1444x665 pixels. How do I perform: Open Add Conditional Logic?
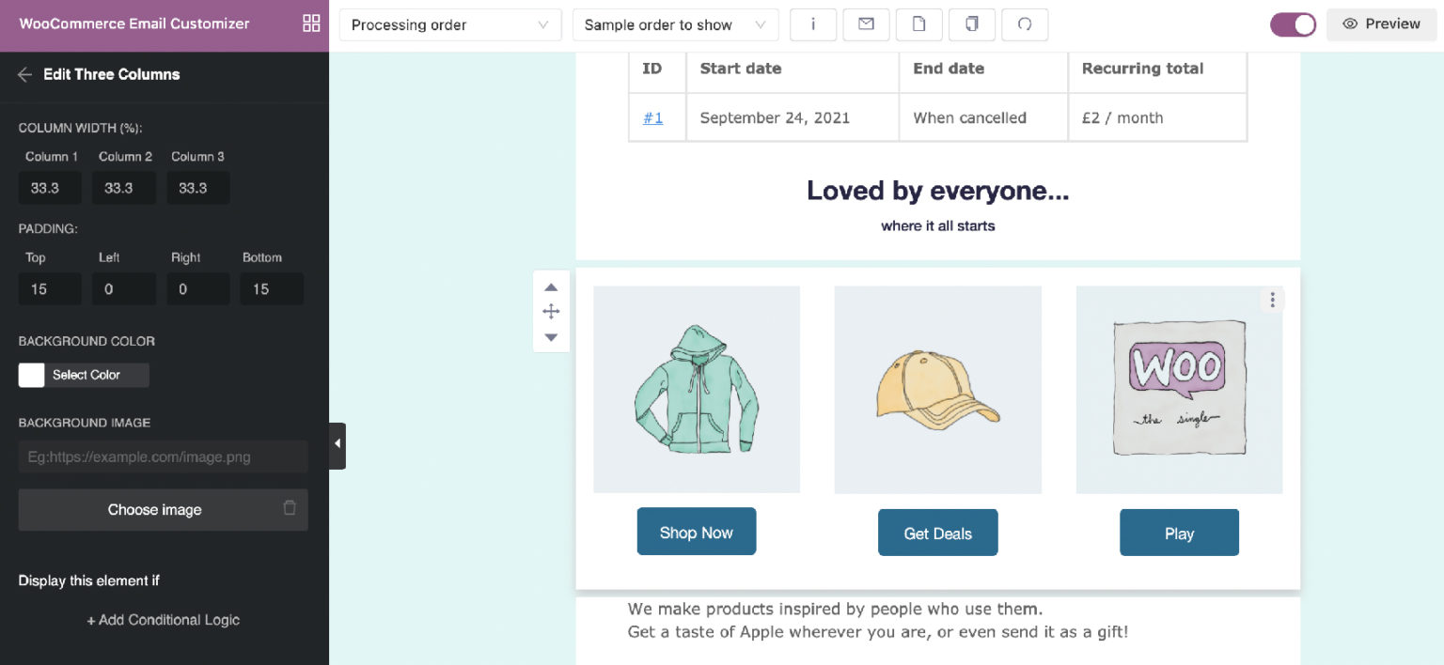tap(163, 620)
